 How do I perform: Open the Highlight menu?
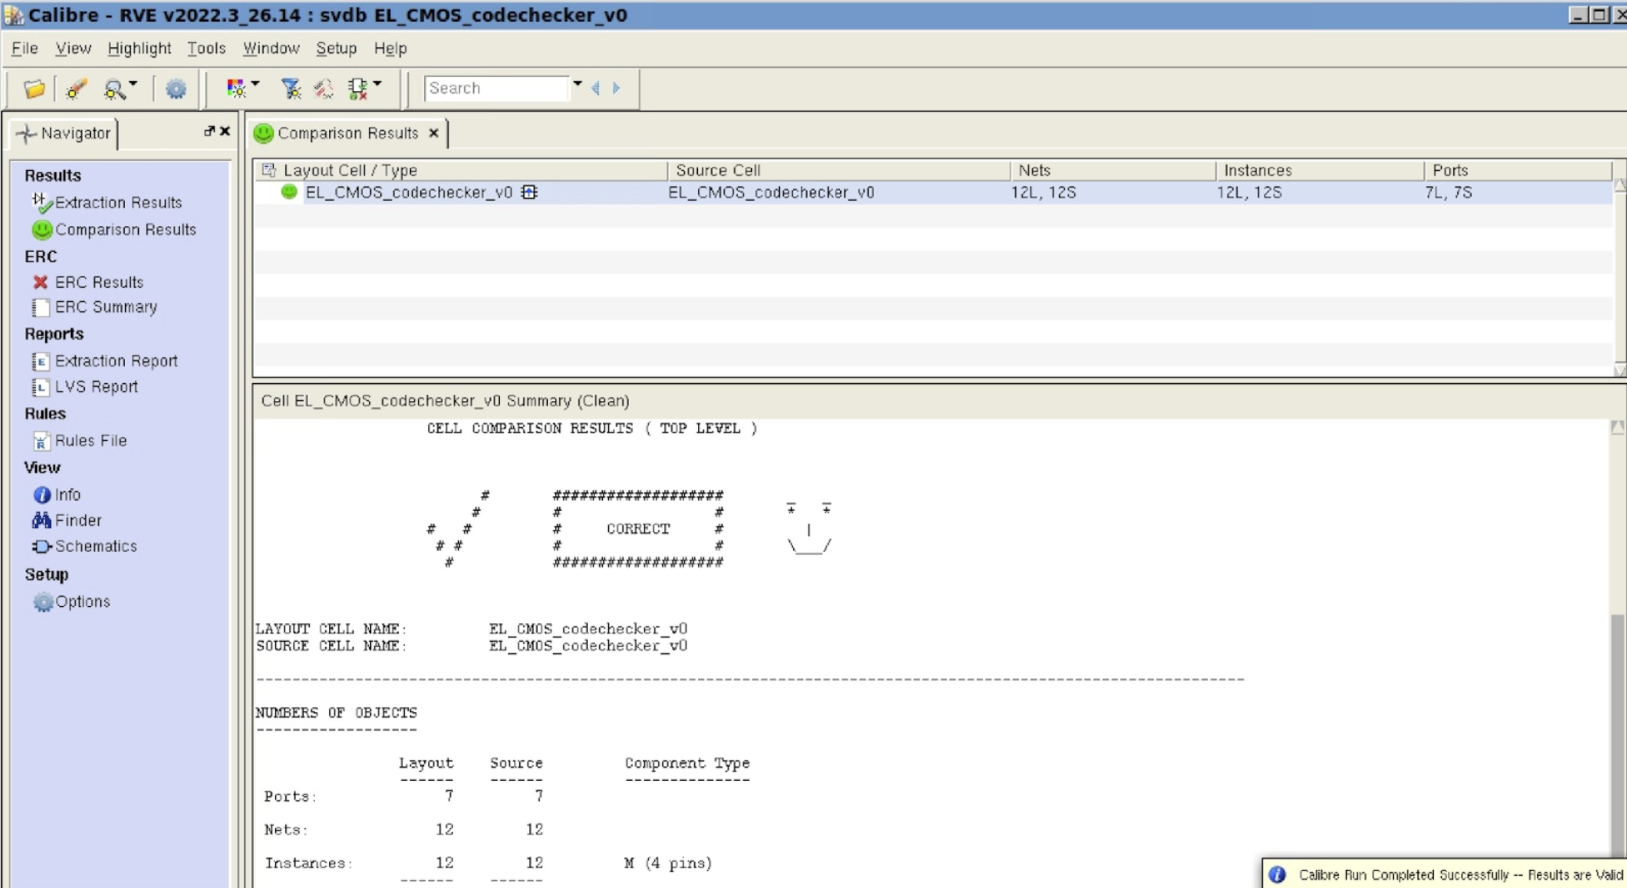[139, 48]
